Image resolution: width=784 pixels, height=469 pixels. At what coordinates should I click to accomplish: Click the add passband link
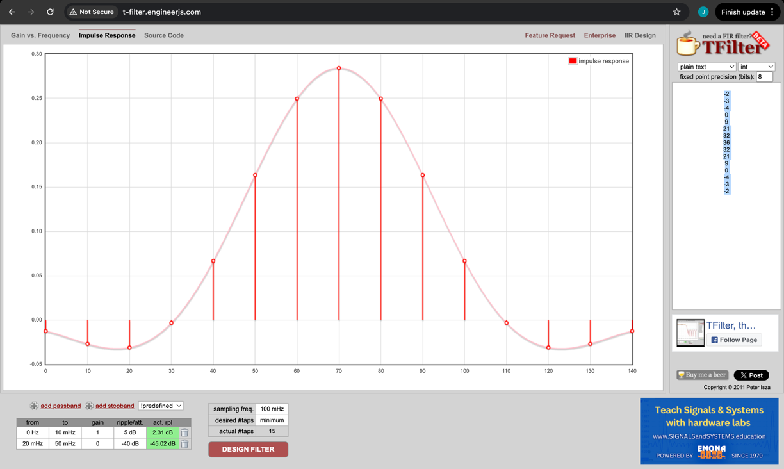[60, 406]
